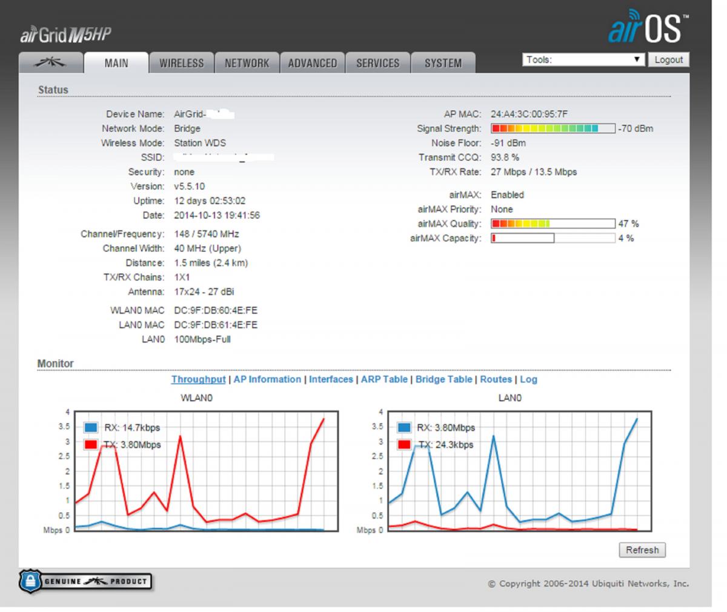Click WLAN0 blue RX legend swatch
The image size is (727, 612).
(x=90, y=427)
